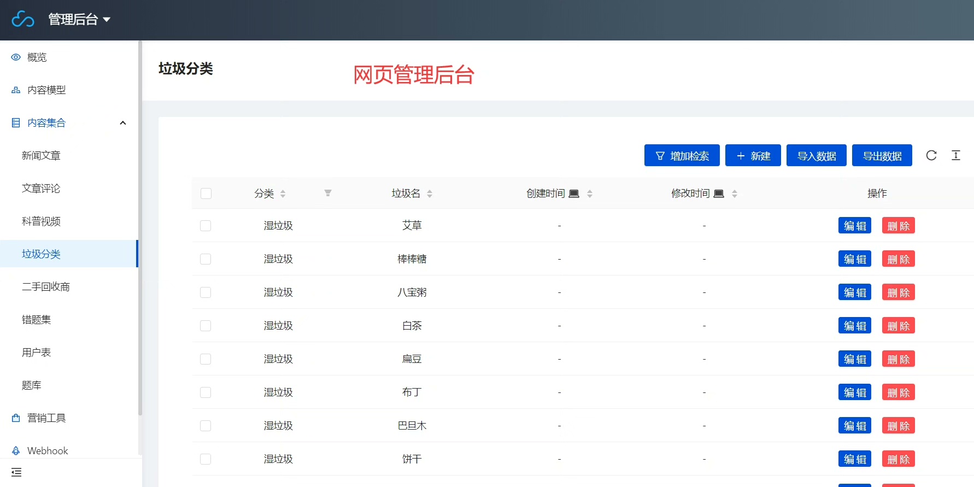Click the refresh icon beside 导出数据

(931, 156)
